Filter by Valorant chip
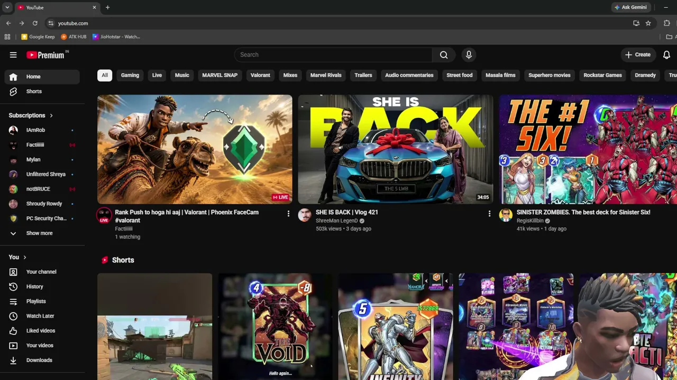The image size is (677, 380). pyautogui.click(x=260, y=75)
